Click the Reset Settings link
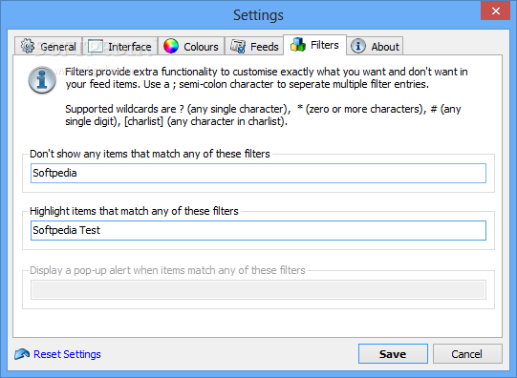Screen dimensions: 517x378 pyautogui.click(x=67, y=354)
